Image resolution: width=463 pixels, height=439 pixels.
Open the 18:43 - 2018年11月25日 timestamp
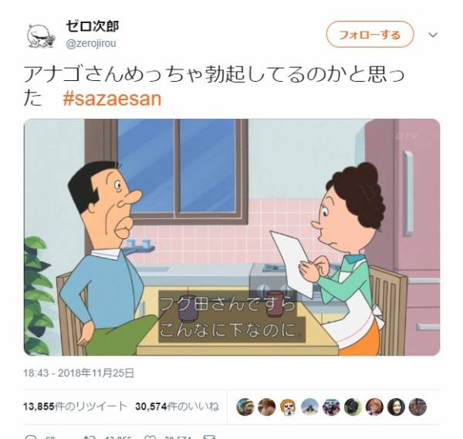[x=79, y=373]
